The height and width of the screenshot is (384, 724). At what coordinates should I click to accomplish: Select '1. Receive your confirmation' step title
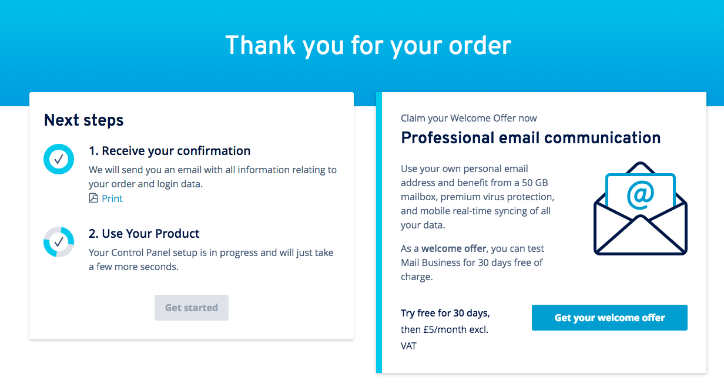pos(170,151)
